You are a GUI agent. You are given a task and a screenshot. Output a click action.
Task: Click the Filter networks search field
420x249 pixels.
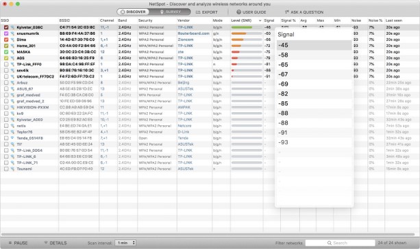pos(340,243)
